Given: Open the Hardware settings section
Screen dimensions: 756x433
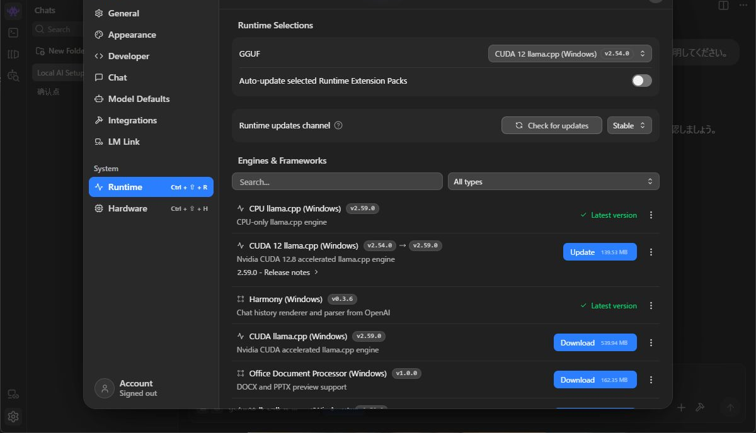Looking at the screenshot, I should tap(151, 208).
